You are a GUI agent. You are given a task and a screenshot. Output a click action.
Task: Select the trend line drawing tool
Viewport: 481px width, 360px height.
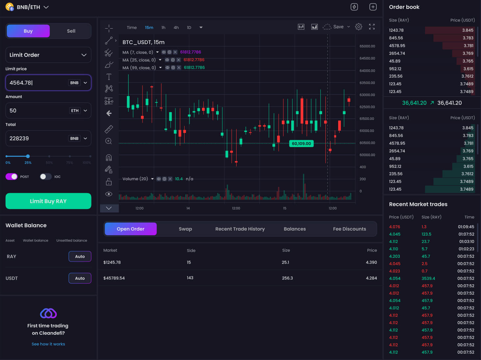[x=109, y=40]
